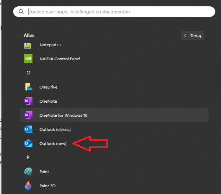Select the Outlook (classic) label

pos(55,129)
